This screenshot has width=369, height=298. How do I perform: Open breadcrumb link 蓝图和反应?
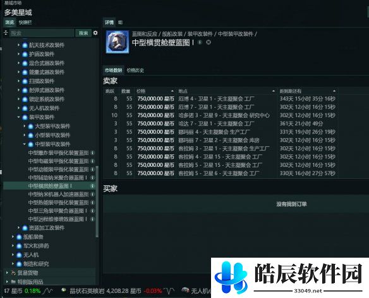click(x=144, y=34)
